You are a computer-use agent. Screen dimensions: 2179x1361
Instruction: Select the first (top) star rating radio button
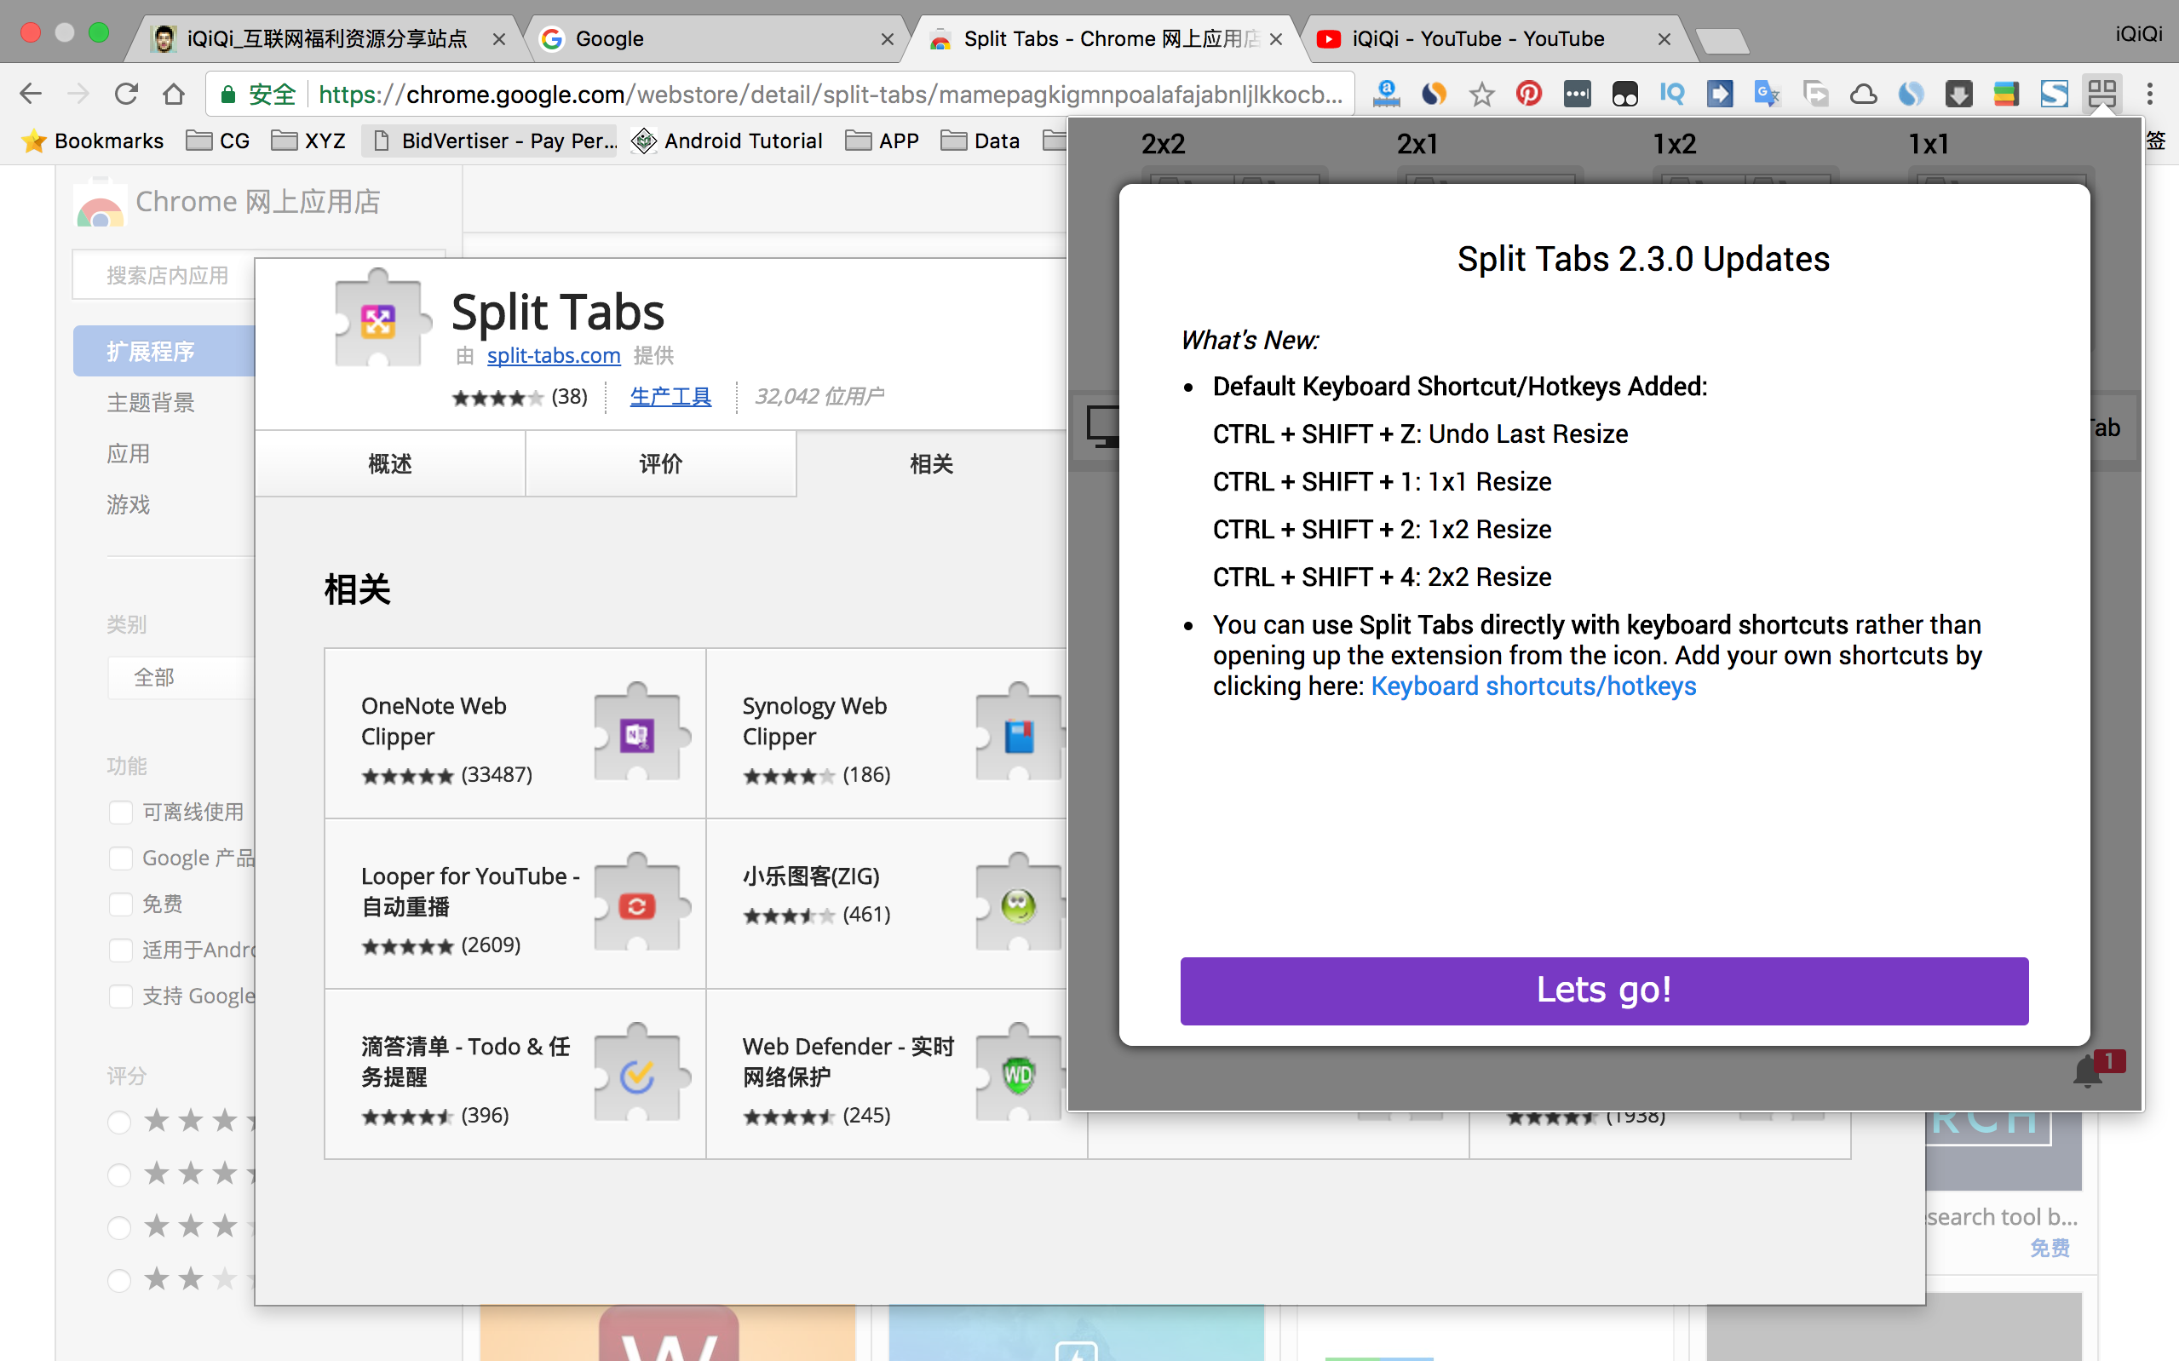[118, 1122]
